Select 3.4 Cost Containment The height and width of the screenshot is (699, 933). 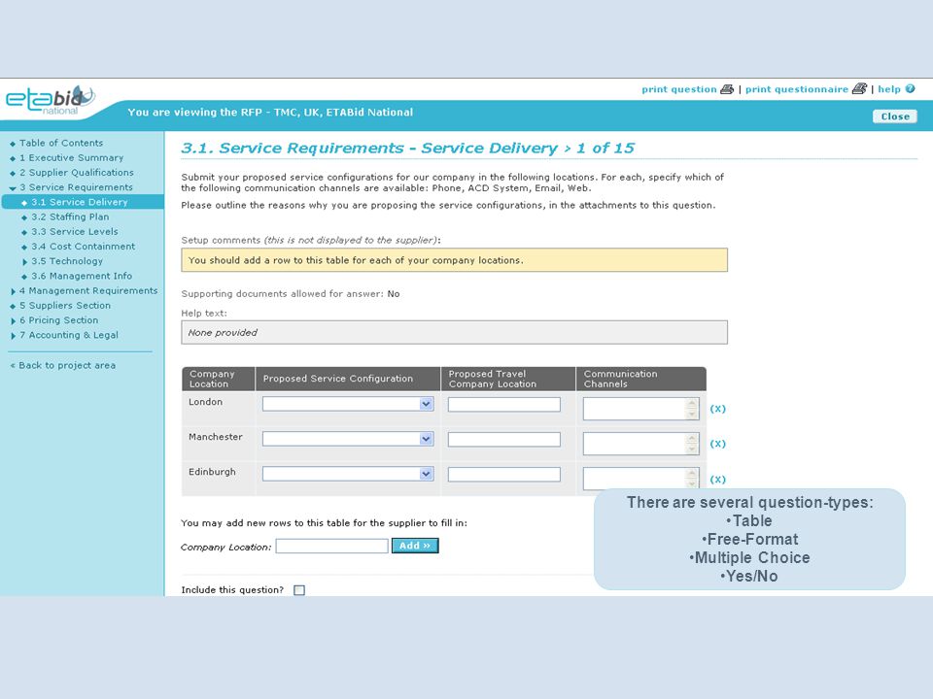tap(84, 246)
